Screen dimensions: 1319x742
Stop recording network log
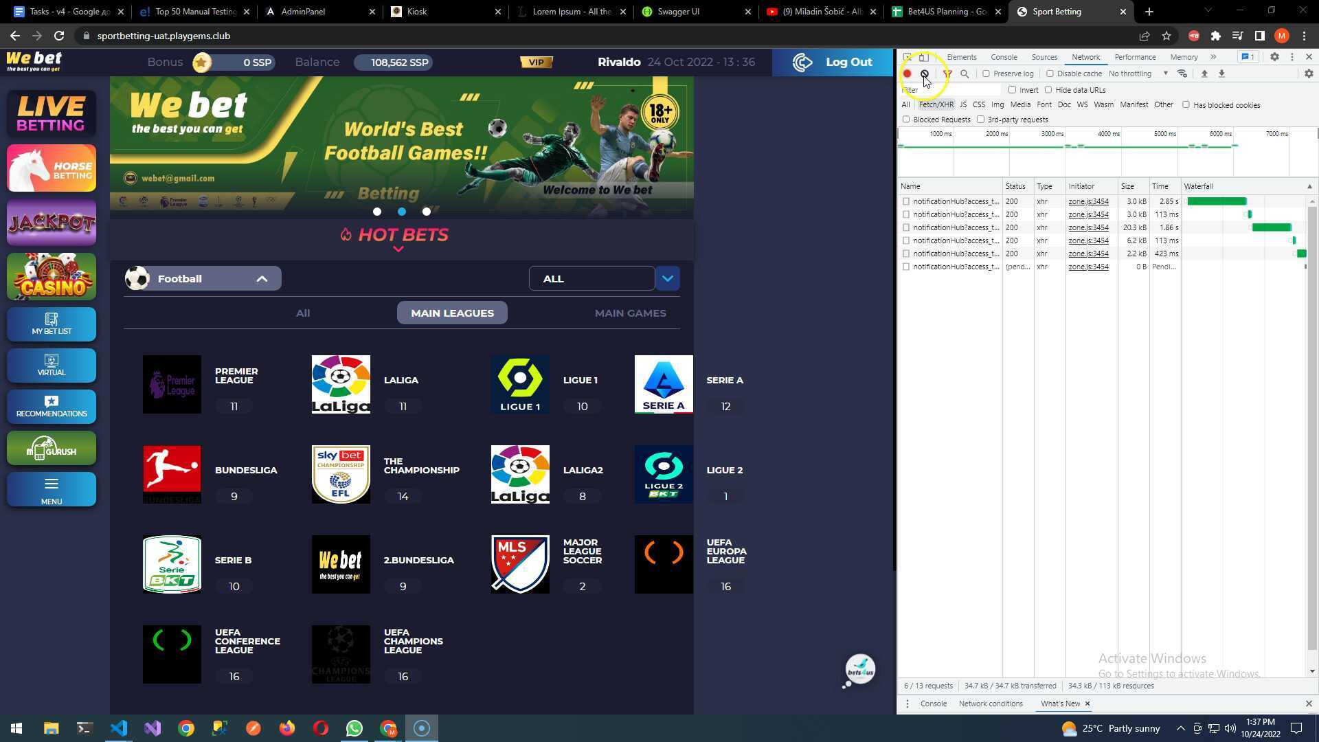pos(907,74)
